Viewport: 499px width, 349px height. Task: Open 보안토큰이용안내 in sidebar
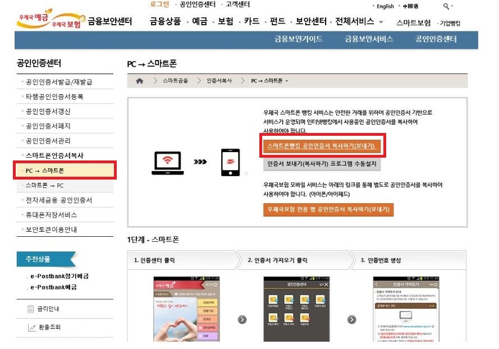(x=51, y=229)
